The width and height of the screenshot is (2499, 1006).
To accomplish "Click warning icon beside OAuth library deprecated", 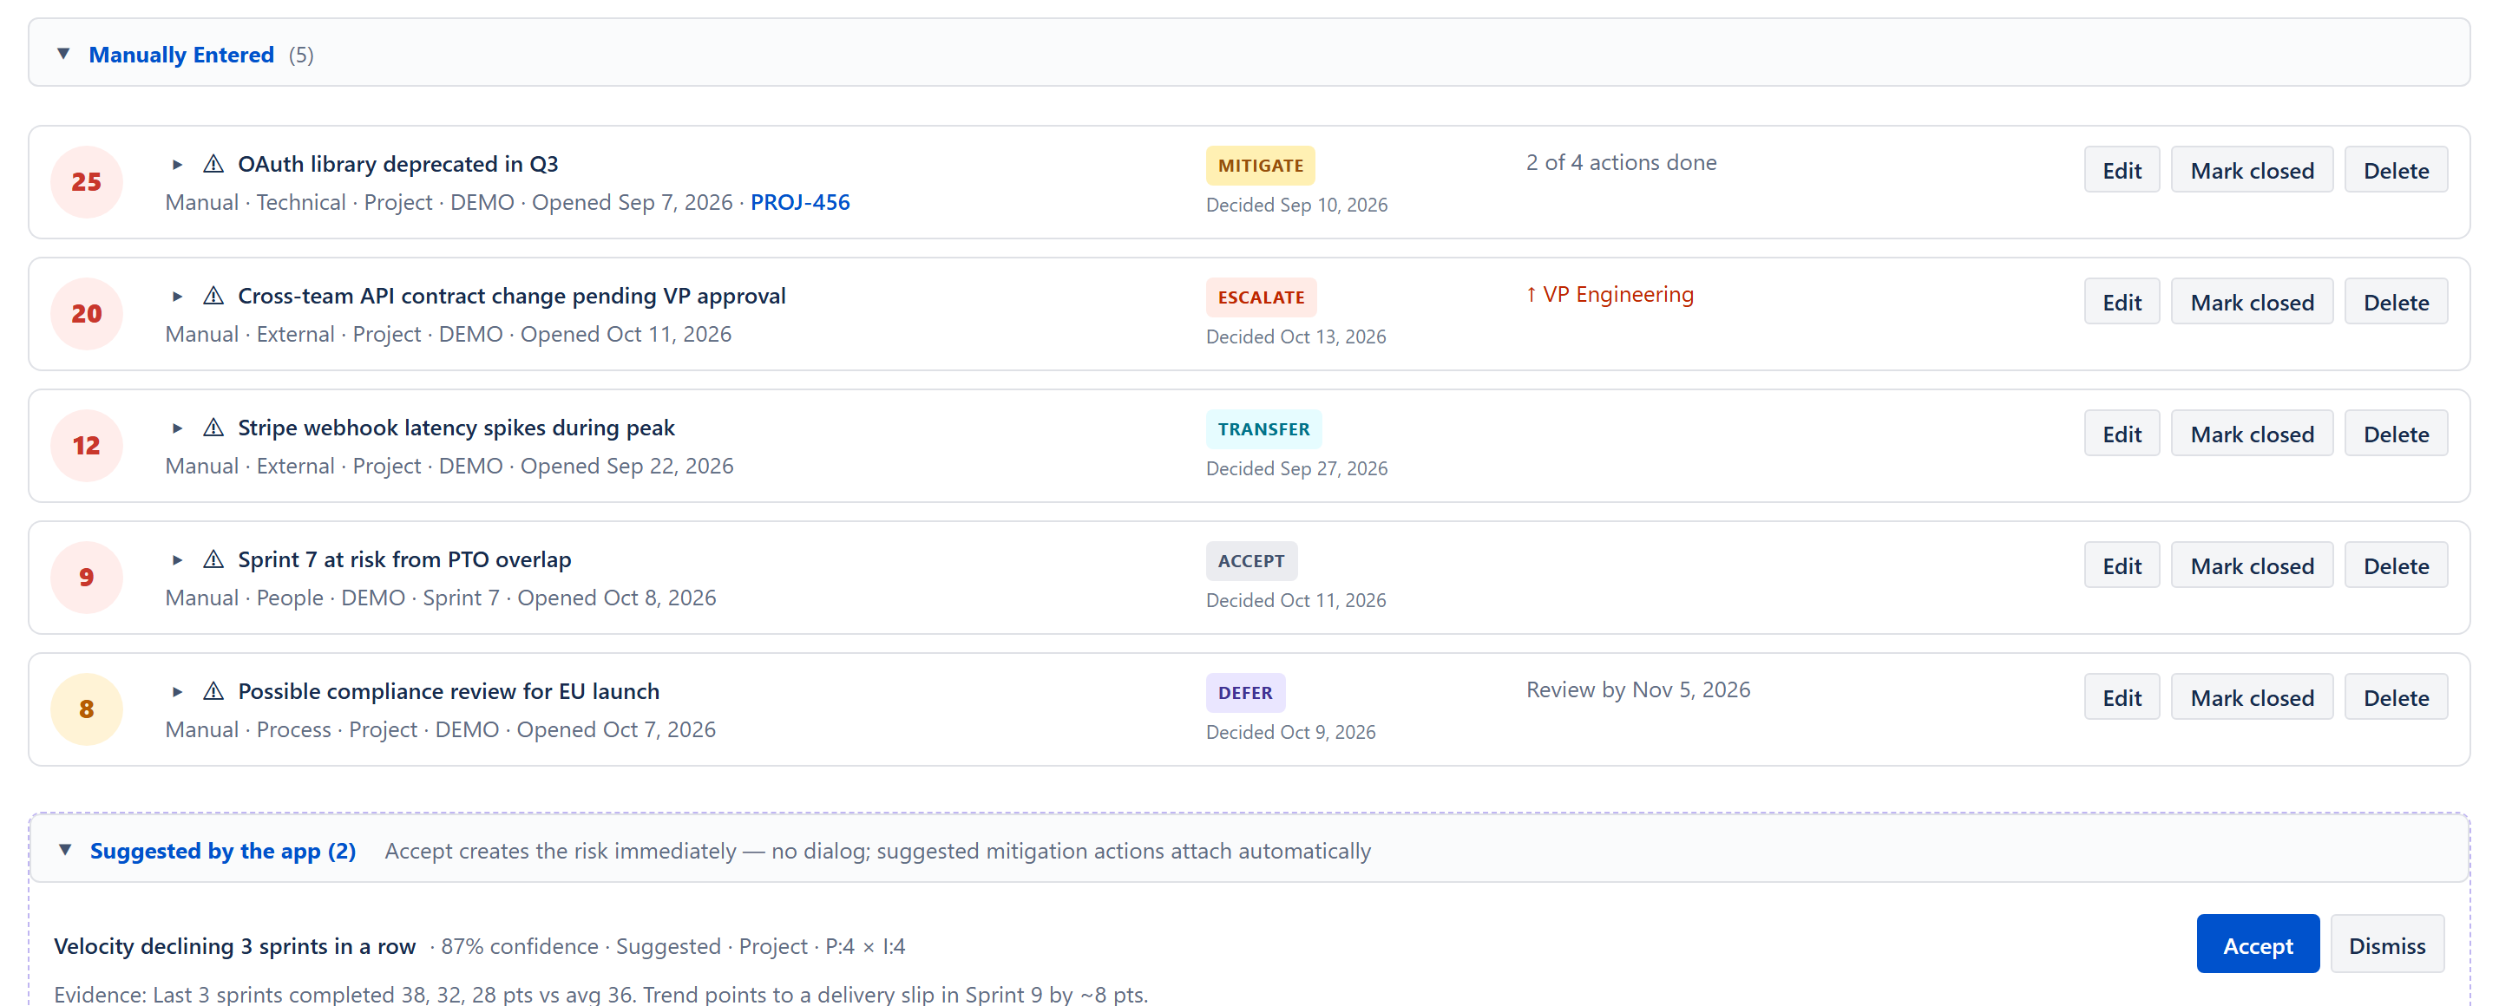I will [x=213, y=164].
